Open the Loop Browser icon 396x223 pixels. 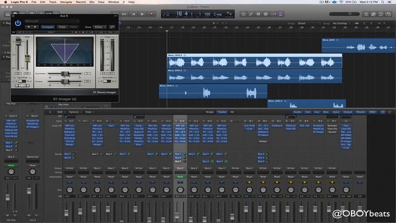(381, 14)
